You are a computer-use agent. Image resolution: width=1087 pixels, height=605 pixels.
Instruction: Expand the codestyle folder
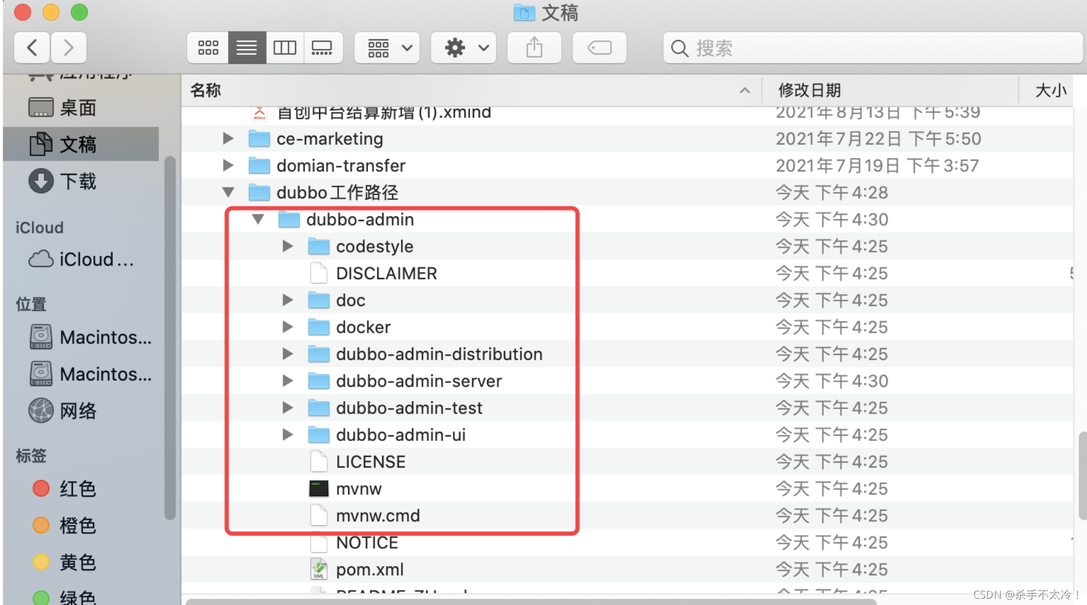(288, 246)
